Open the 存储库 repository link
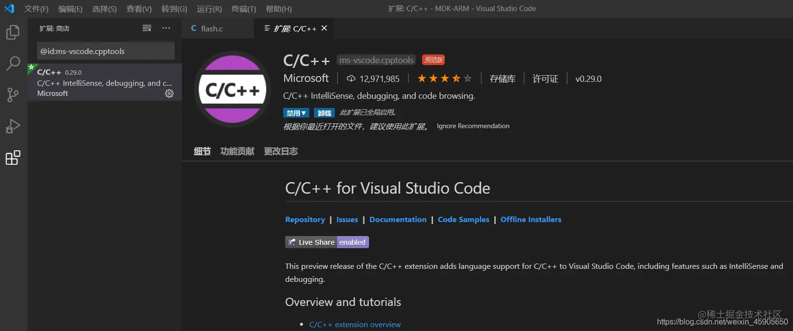793x331 pixels. [x=502, y=79]
